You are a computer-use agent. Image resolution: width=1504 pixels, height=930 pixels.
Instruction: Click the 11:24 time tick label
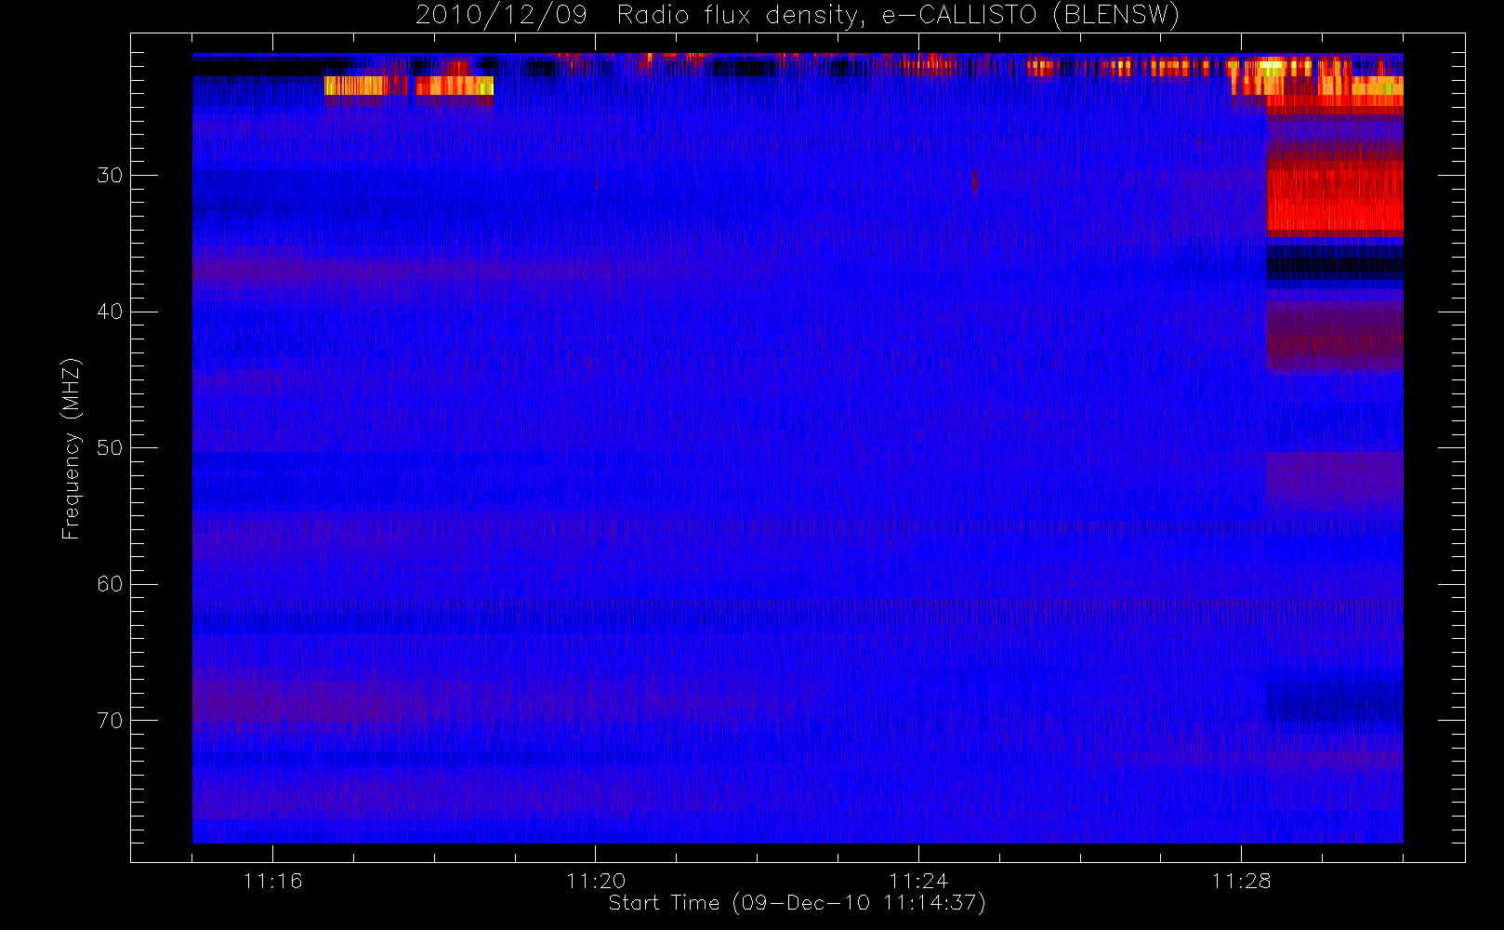pos(918,881)
